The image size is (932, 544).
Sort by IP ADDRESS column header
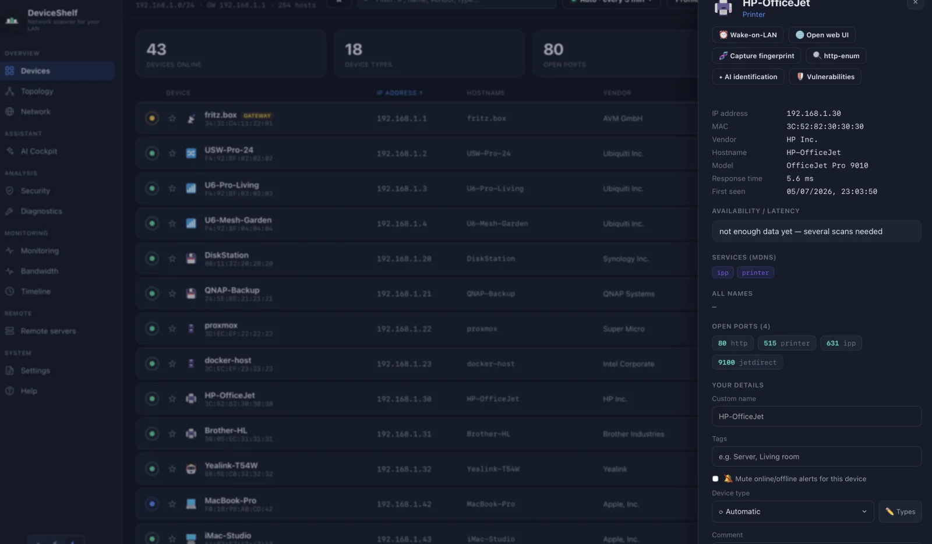tap(400, 93)
